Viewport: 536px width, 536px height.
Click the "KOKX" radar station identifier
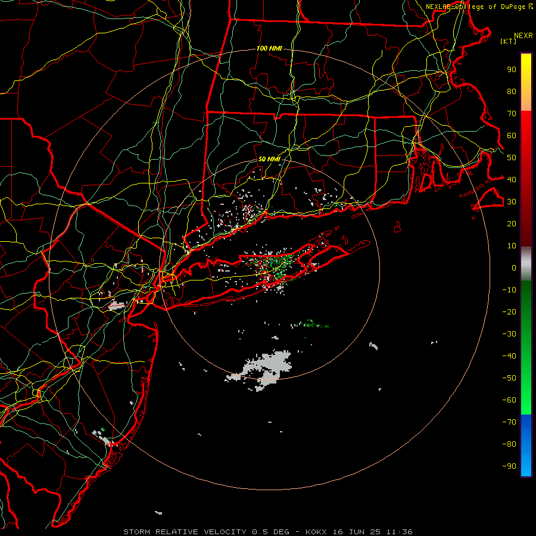316,532
